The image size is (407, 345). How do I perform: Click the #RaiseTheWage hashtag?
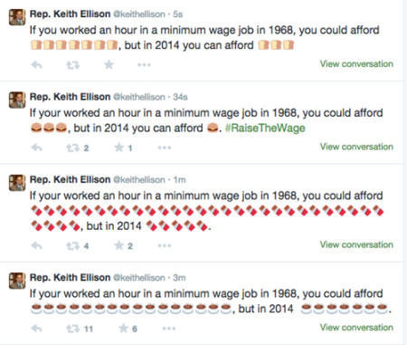point(265,128)
